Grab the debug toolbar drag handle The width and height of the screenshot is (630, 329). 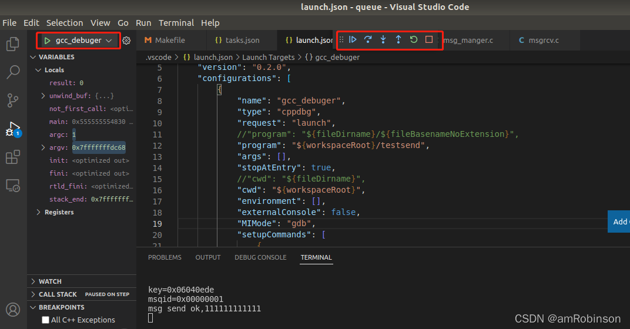coord(341,39)
